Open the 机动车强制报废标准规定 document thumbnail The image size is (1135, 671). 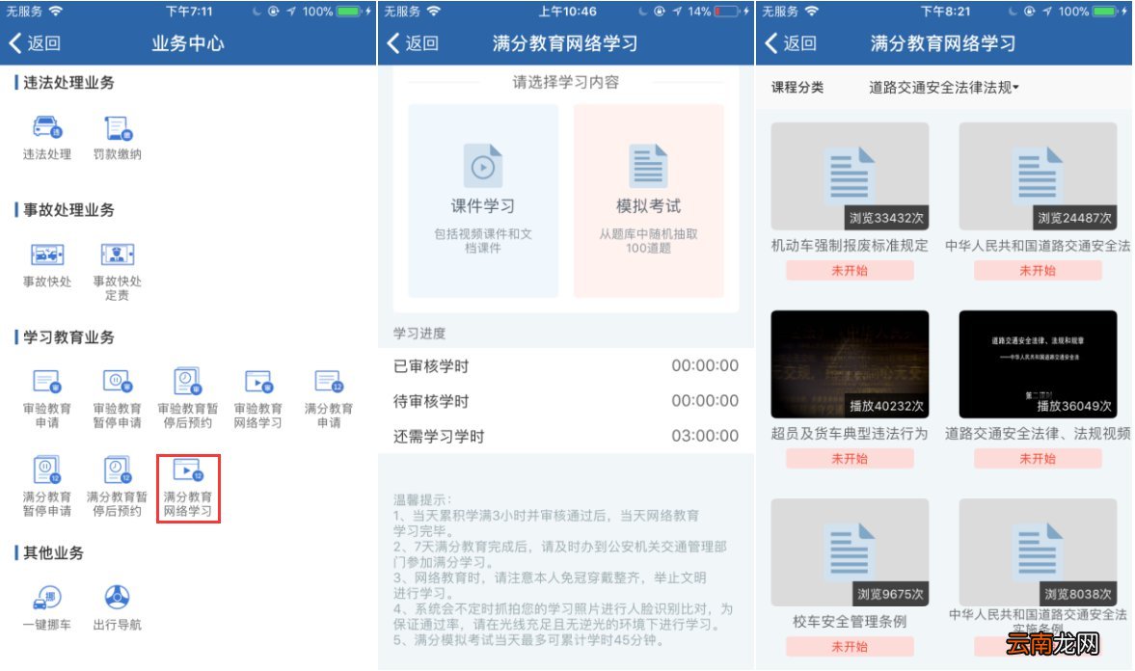click(850, 175)
